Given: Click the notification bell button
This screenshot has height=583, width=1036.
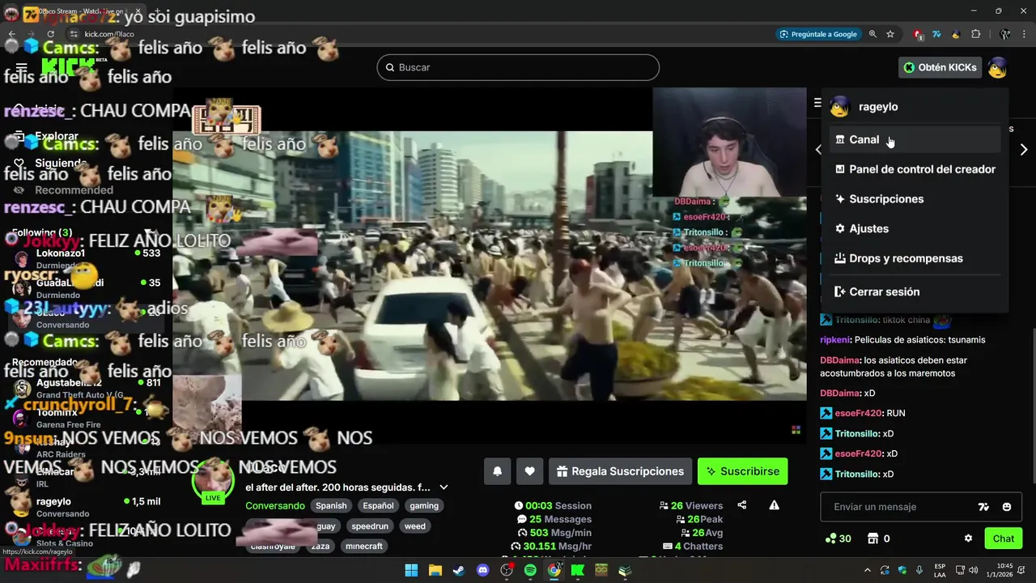Looking at the screenshot, I should 498,471.
